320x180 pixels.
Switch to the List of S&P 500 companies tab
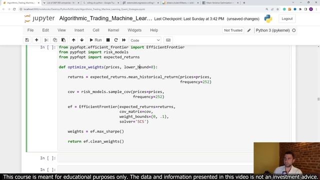point(61,3)
